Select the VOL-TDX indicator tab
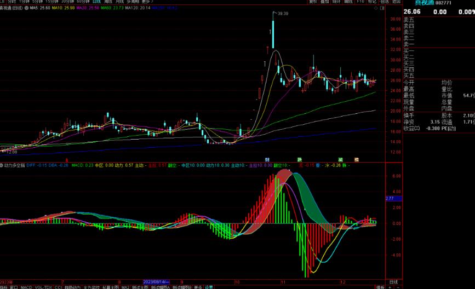Image resolution: width=475 pixels, height=289 pixels. pos(44,287)
